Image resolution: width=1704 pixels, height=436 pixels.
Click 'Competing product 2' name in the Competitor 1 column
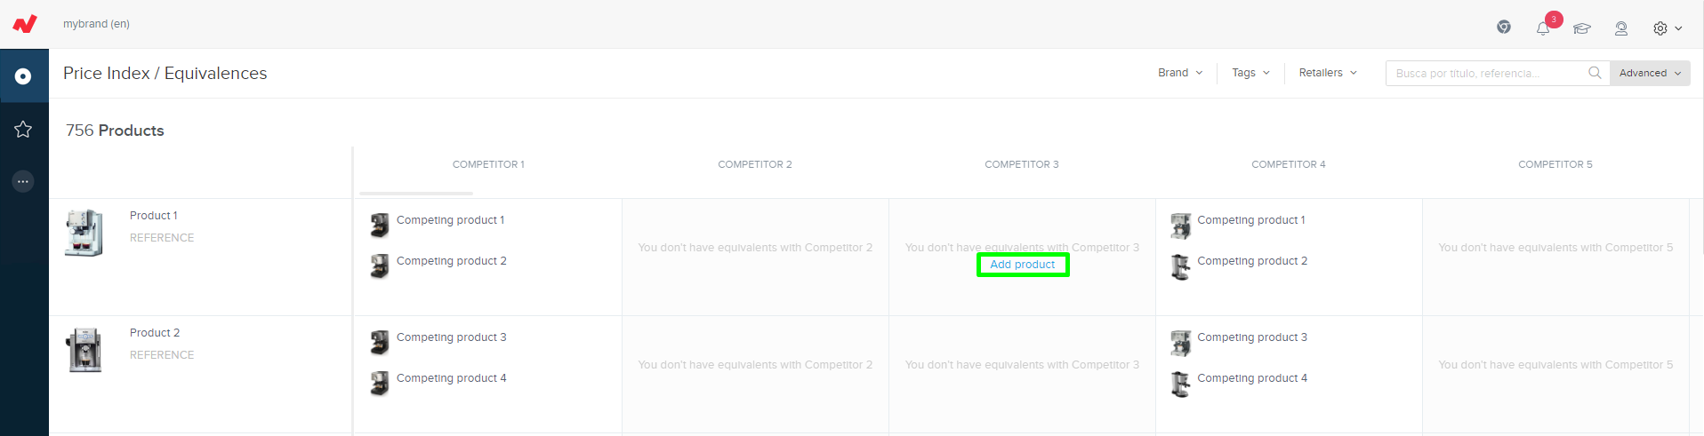(452, 261)
